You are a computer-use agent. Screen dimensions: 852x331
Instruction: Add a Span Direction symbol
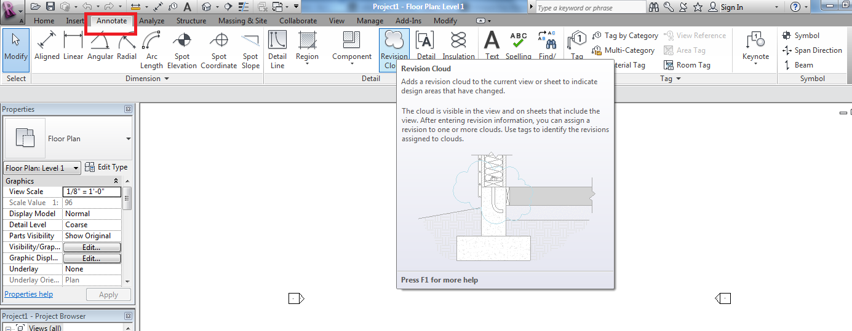(812, 50)
